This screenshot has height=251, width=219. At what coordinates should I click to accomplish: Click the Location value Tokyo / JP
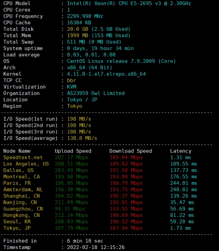click(x=82, y=100)
